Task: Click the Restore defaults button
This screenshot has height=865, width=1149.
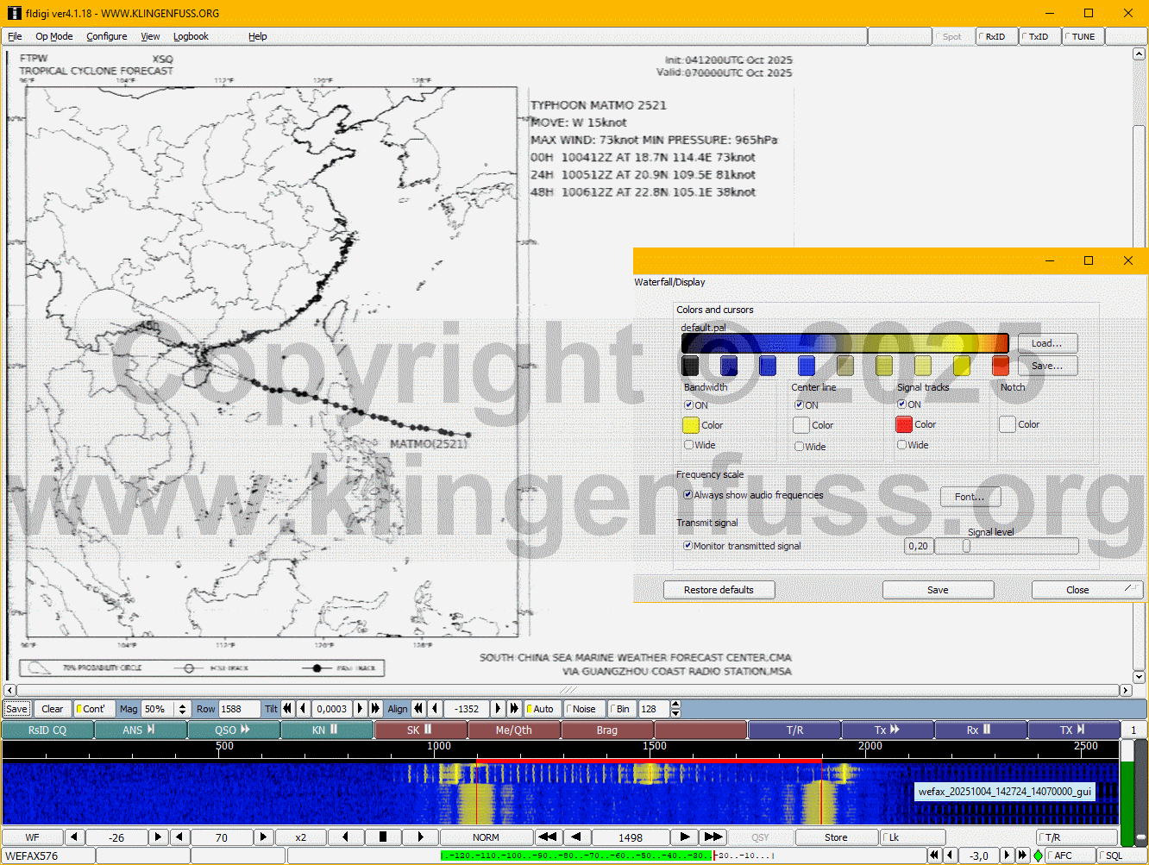Action: tap(719, 590)
